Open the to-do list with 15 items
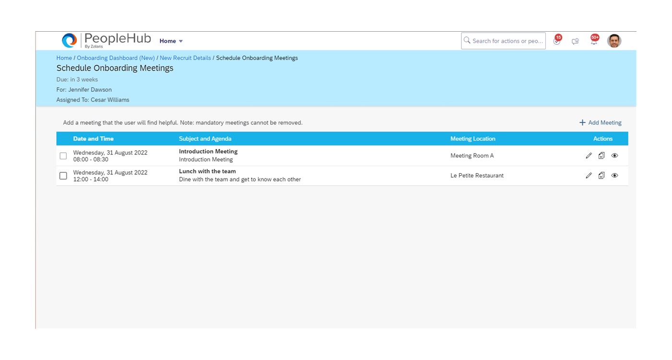Viewport: 672px width, 360px height. tap(556, 41)
